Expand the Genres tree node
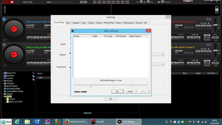Image resolution: width=222 pixels, height=125 pixels. pos(3,78)
